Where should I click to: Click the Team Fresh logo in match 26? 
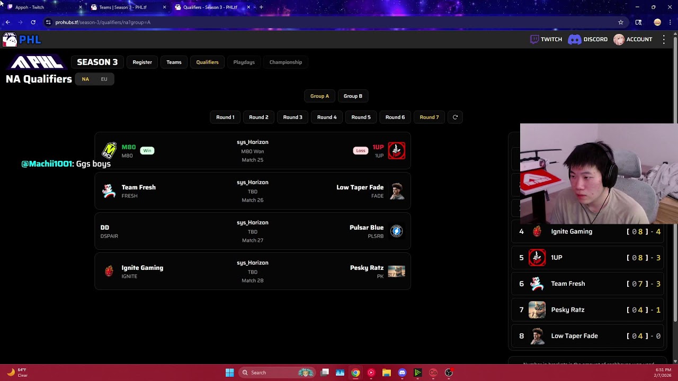[x=109, y=191]
